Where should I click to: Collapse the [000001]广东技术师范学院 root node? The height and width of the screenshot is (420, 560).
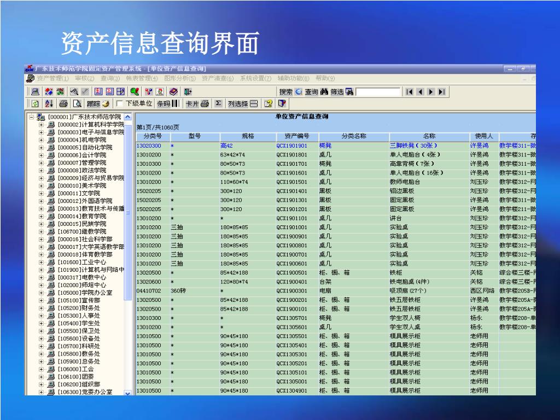tap(31, 117)
